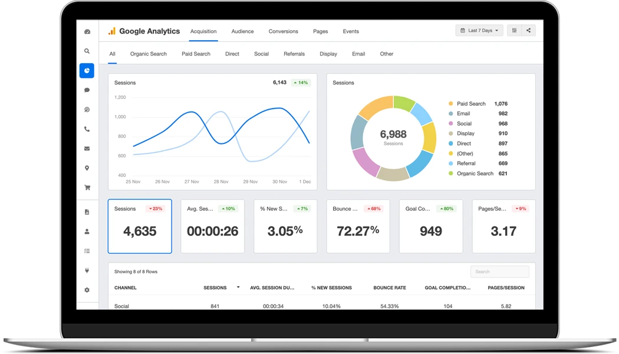Open the chat messages icon in sidebar
619x354 pixels.
(87, 90)
